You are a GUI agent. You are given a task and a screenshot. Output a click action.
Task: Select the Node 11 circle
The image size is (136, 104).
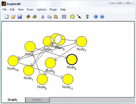[x=68, y=79]
